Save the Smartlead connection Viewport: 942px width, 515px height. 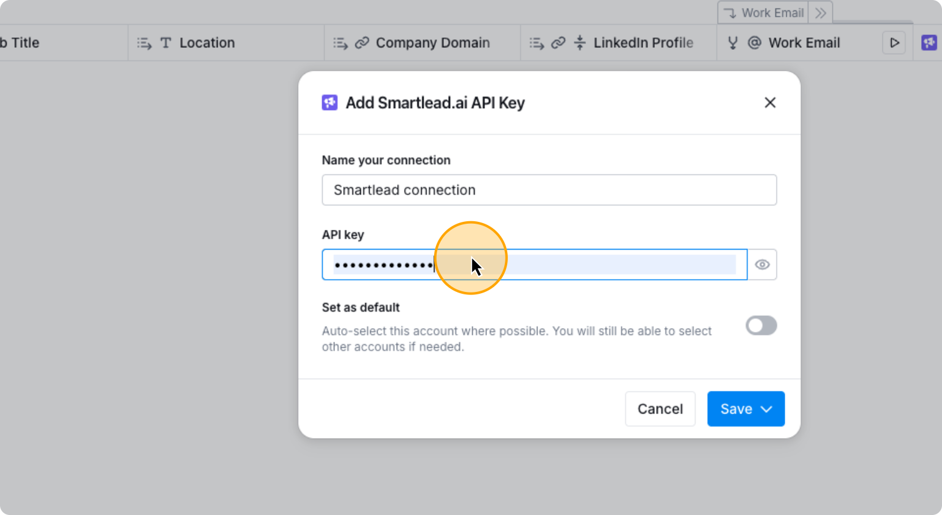(737, 409)
